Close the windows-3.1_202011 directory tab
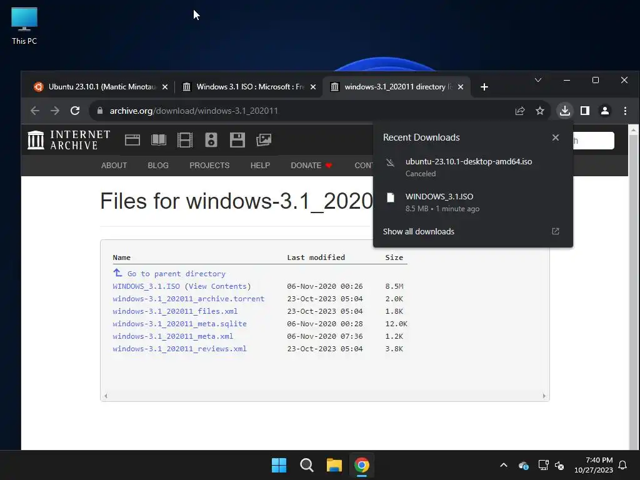 pyautogui.click(x=461, y=87)
